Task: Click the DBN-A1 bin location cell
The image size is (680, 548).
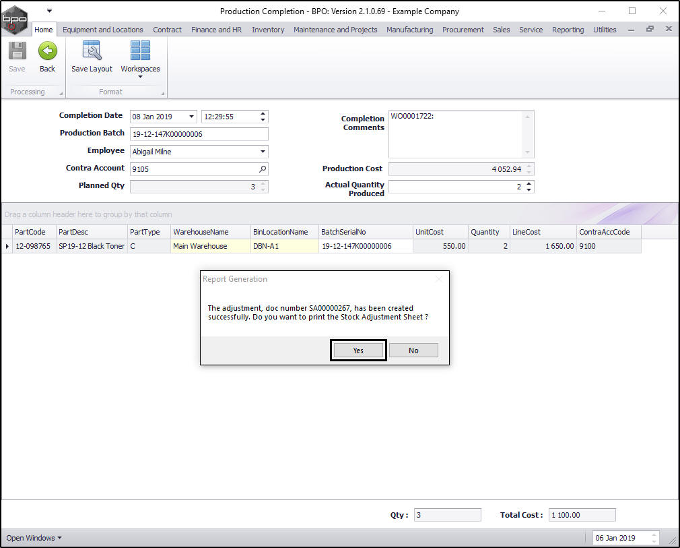Action: coord(285,246)
